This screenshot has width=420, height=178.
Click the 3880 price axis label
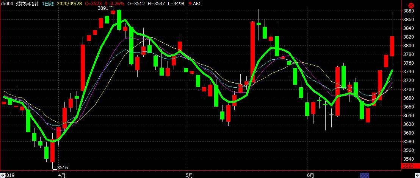tap(408, 11)
